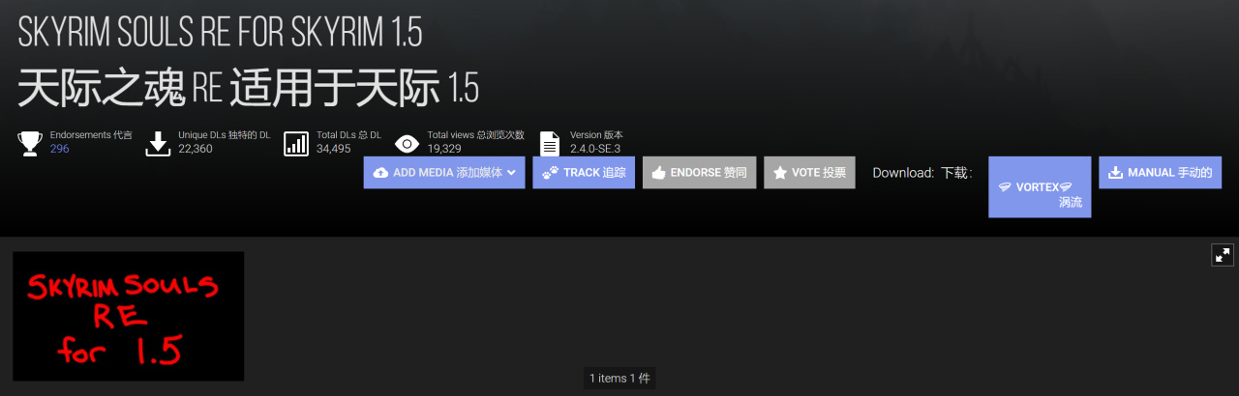Open the Add Media dropdown

(444, 172)
